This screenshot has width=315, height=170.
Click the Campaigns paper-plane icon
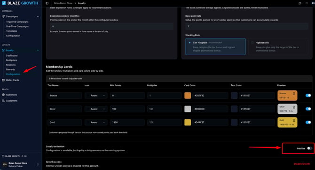coord(3,16)
